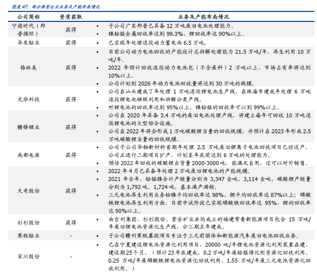Click the line '年废旧锂电池资源化生产线，分三期五年建成'
Viewport: 317px width, 277px height.
167,227
